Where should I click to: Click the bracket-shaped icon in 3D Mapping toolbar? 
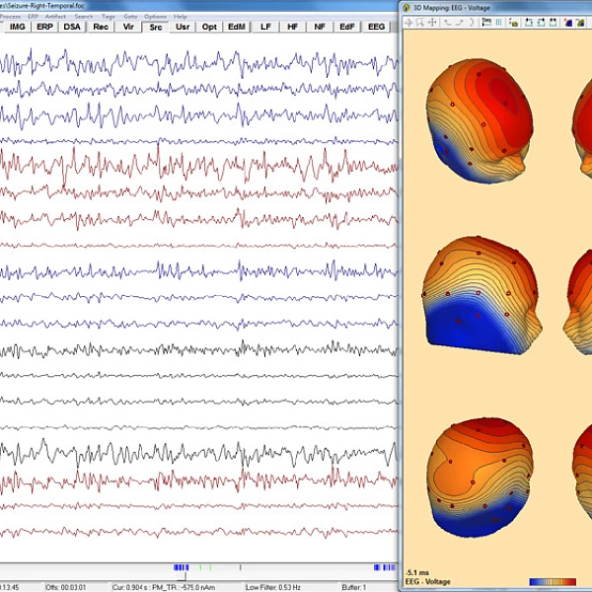point(472,23)
